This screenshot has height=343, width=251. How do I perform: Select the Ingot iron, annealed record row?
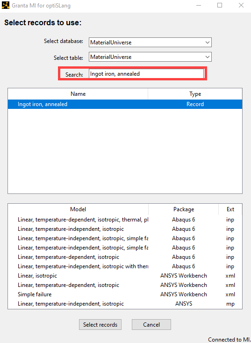[125, 104]
